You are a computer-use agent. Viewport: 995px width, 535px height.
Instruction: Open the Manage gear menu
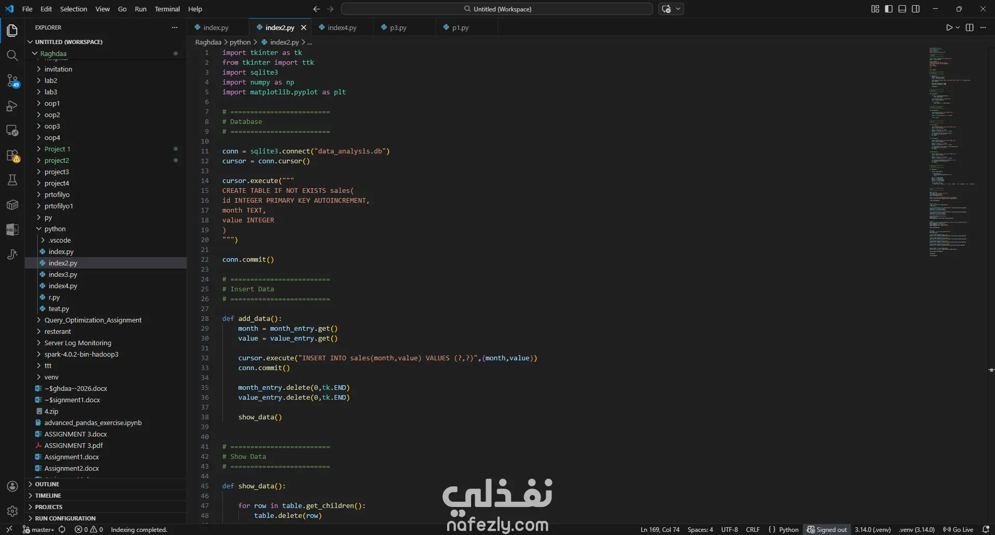[x=12, y=511]
